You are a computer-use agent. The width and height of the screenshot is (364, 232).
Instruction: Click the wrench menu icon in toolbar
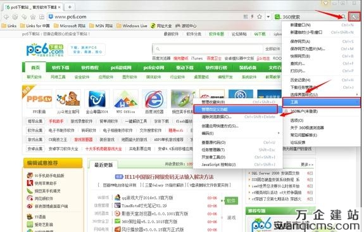click(355, 16)
